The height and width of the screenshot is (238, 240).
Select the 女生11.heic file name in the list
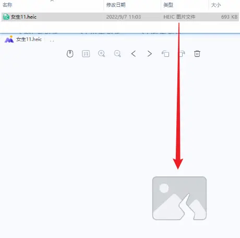tap(23, 17)
